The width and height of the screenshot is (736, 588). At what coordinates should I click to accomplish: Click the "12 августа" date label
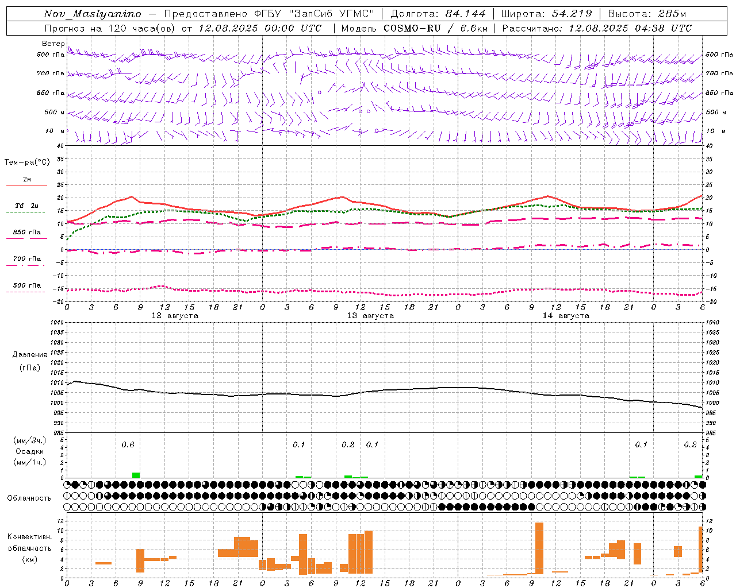pos(175,316)
